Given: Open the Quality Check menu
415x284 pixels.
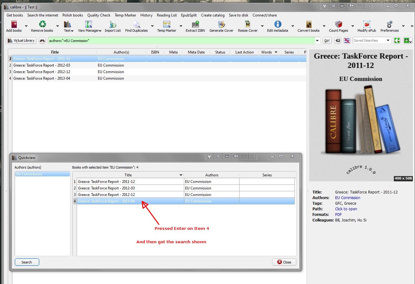Looking at the screenshot, I should click(99, 15).
